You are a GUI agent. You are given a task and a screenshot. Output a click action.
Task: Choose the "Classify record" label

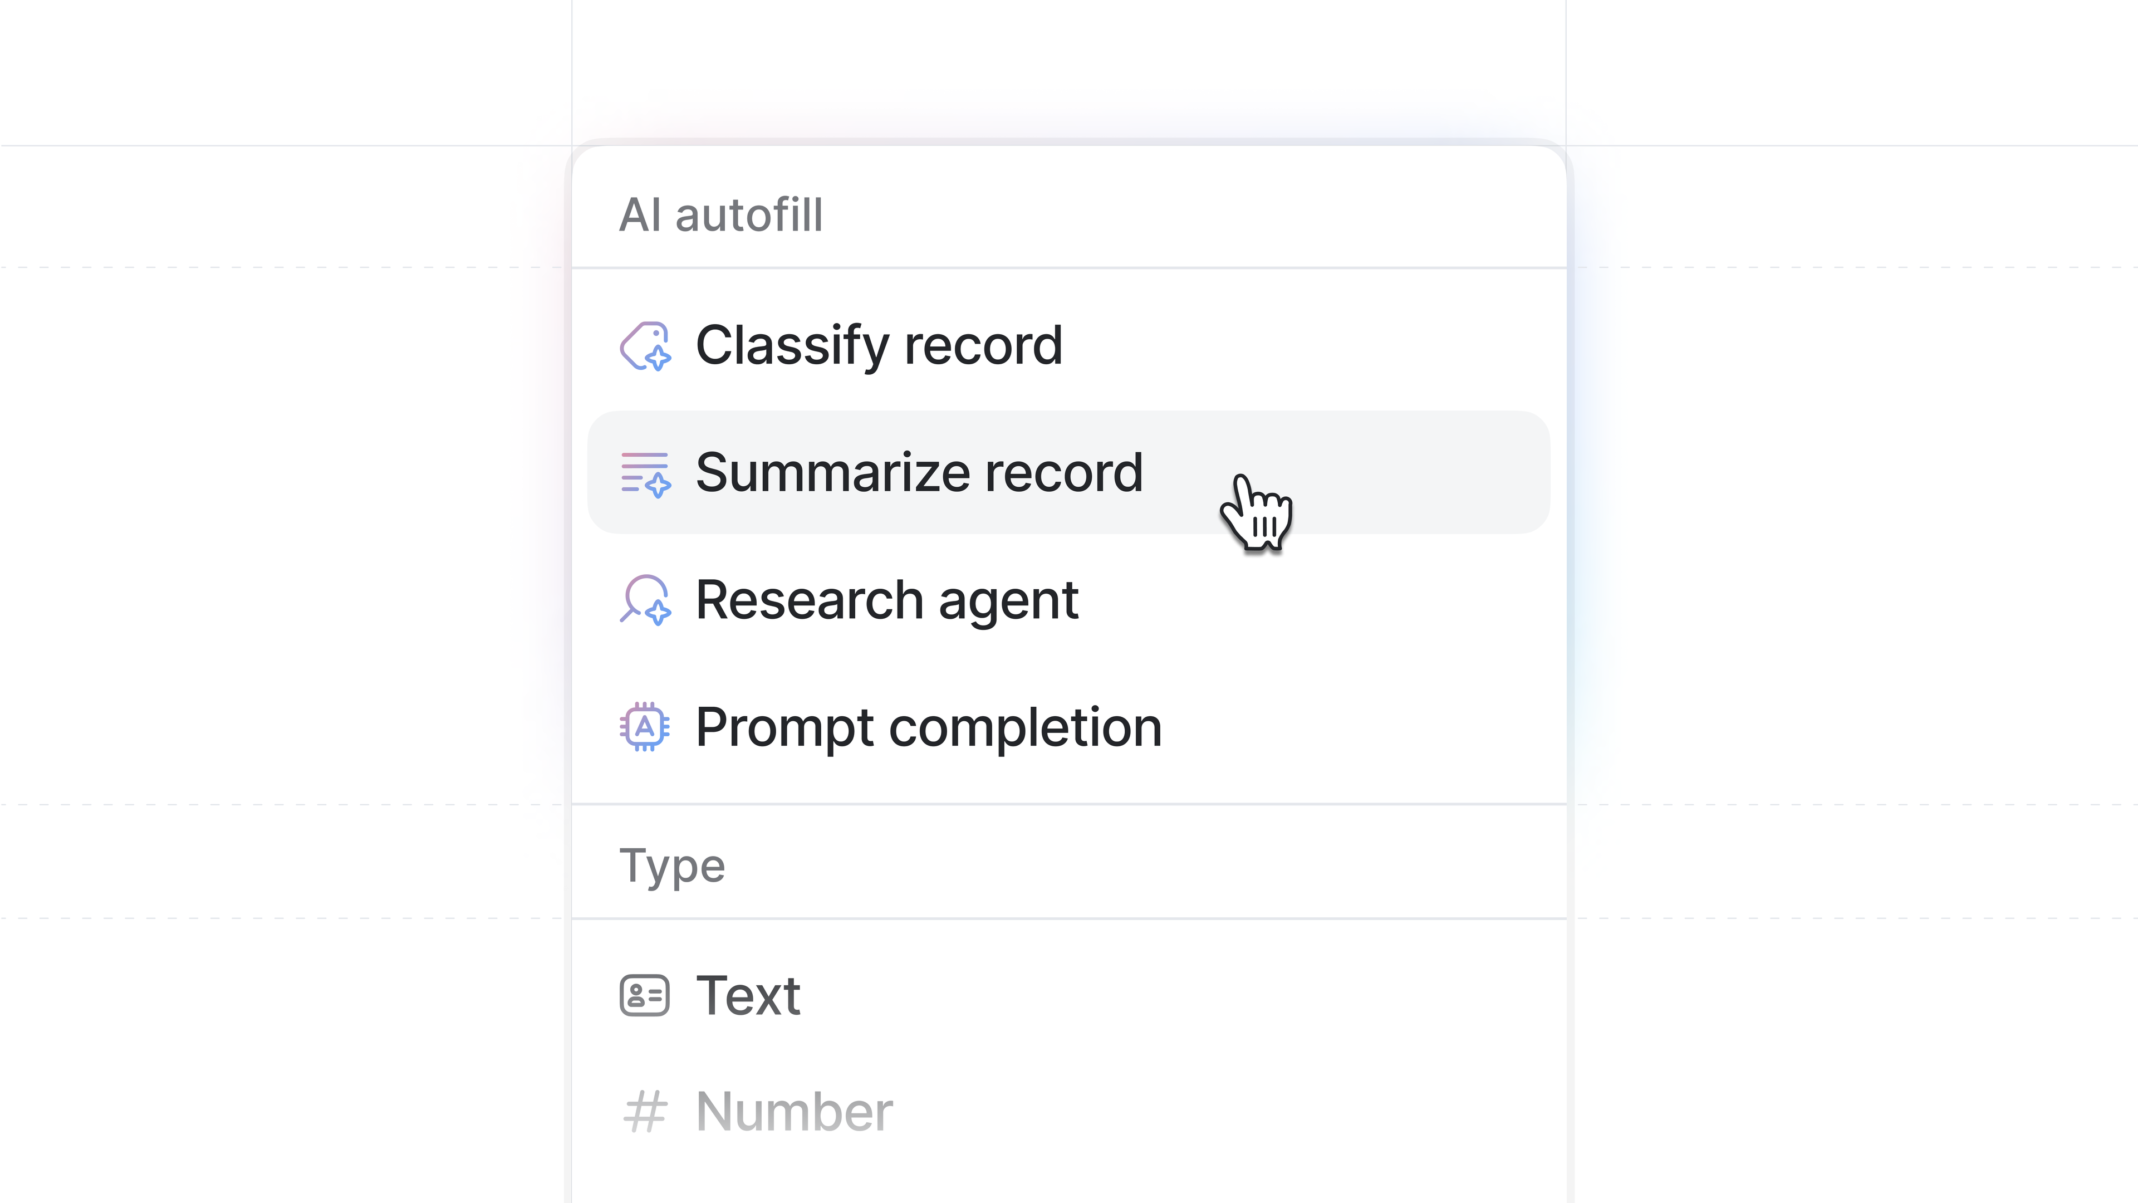coord(879,345)
